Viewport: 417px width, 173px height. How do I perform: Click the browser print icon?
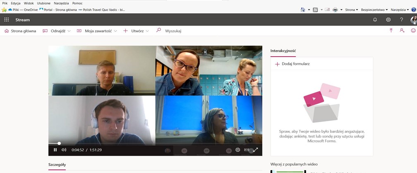click(335, 10)
